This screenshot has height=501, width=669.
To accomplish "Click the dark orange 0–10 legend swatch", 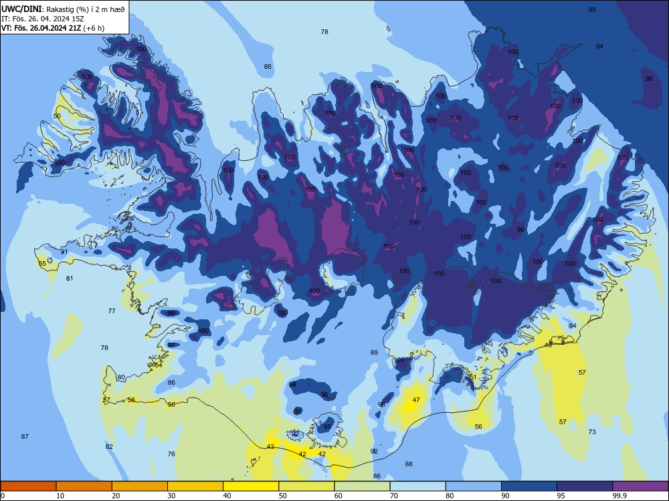I will tap(28, 486).
